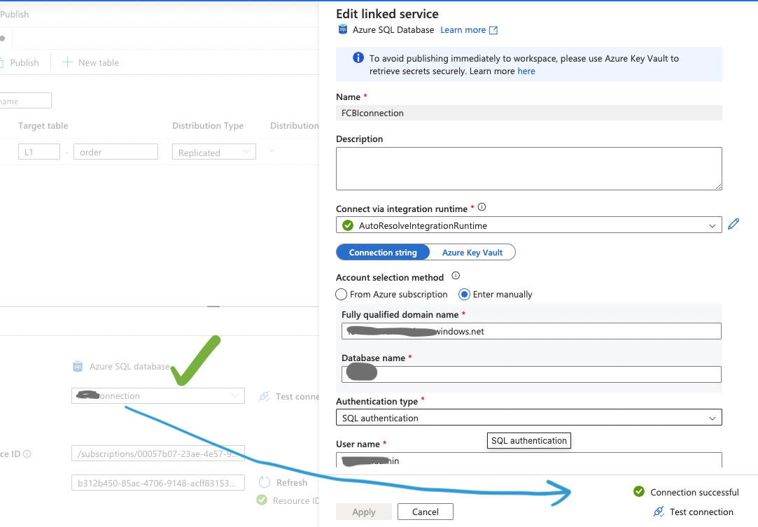Select the From Azure subscription radio button
Viewport: 758px width, 527px height.
pyautogui.click(x=342, y=294)
